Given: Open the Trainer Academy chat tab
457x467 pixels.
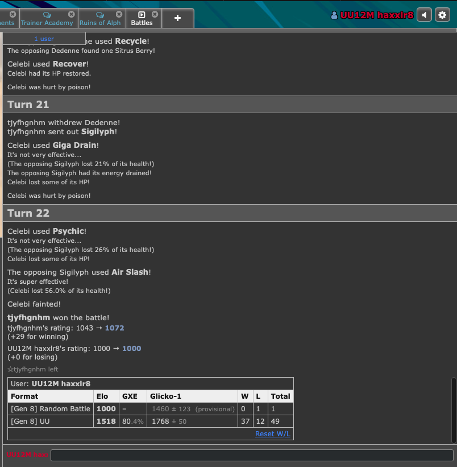Looking at the screenshot, I should pyautogui.click(x=47, y=19).
